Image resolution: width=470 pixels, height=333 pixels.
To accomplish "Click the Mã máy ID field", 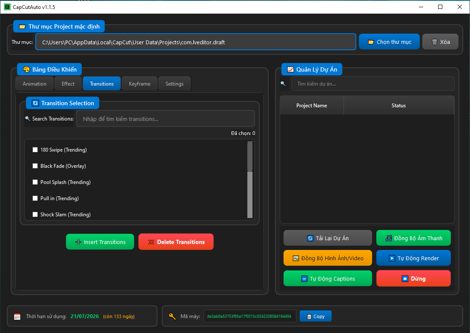I will click(x=249, y=316).
